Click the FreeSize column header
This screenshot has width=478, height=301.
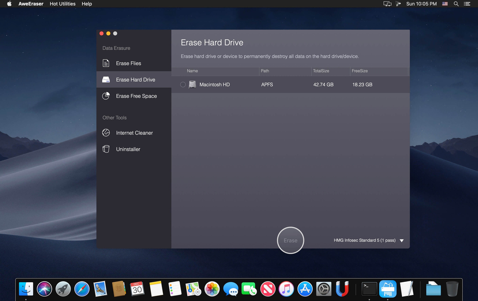pos(360,71)
